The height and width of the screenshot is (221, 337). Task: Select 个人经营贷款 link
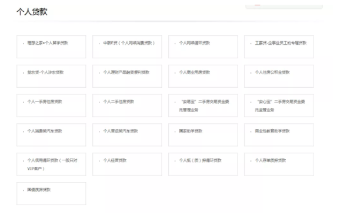[x=115, y=160]
